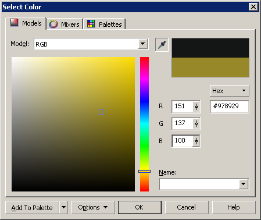Click the G value field showing 137
The image size is (261, 220).
(183, 123)
